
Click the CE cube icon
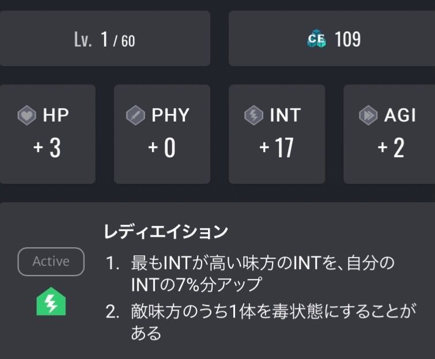[x=316, y=39]
